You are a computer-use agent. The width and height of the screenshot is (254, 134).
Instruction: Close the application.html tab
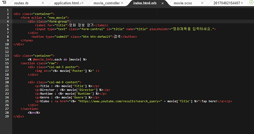(x=83, y=3)
